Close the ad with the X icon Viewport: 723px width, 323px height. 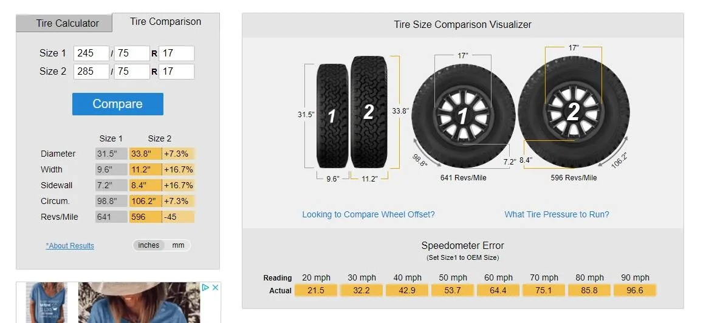pyautogui.click(x=215, y=288)
